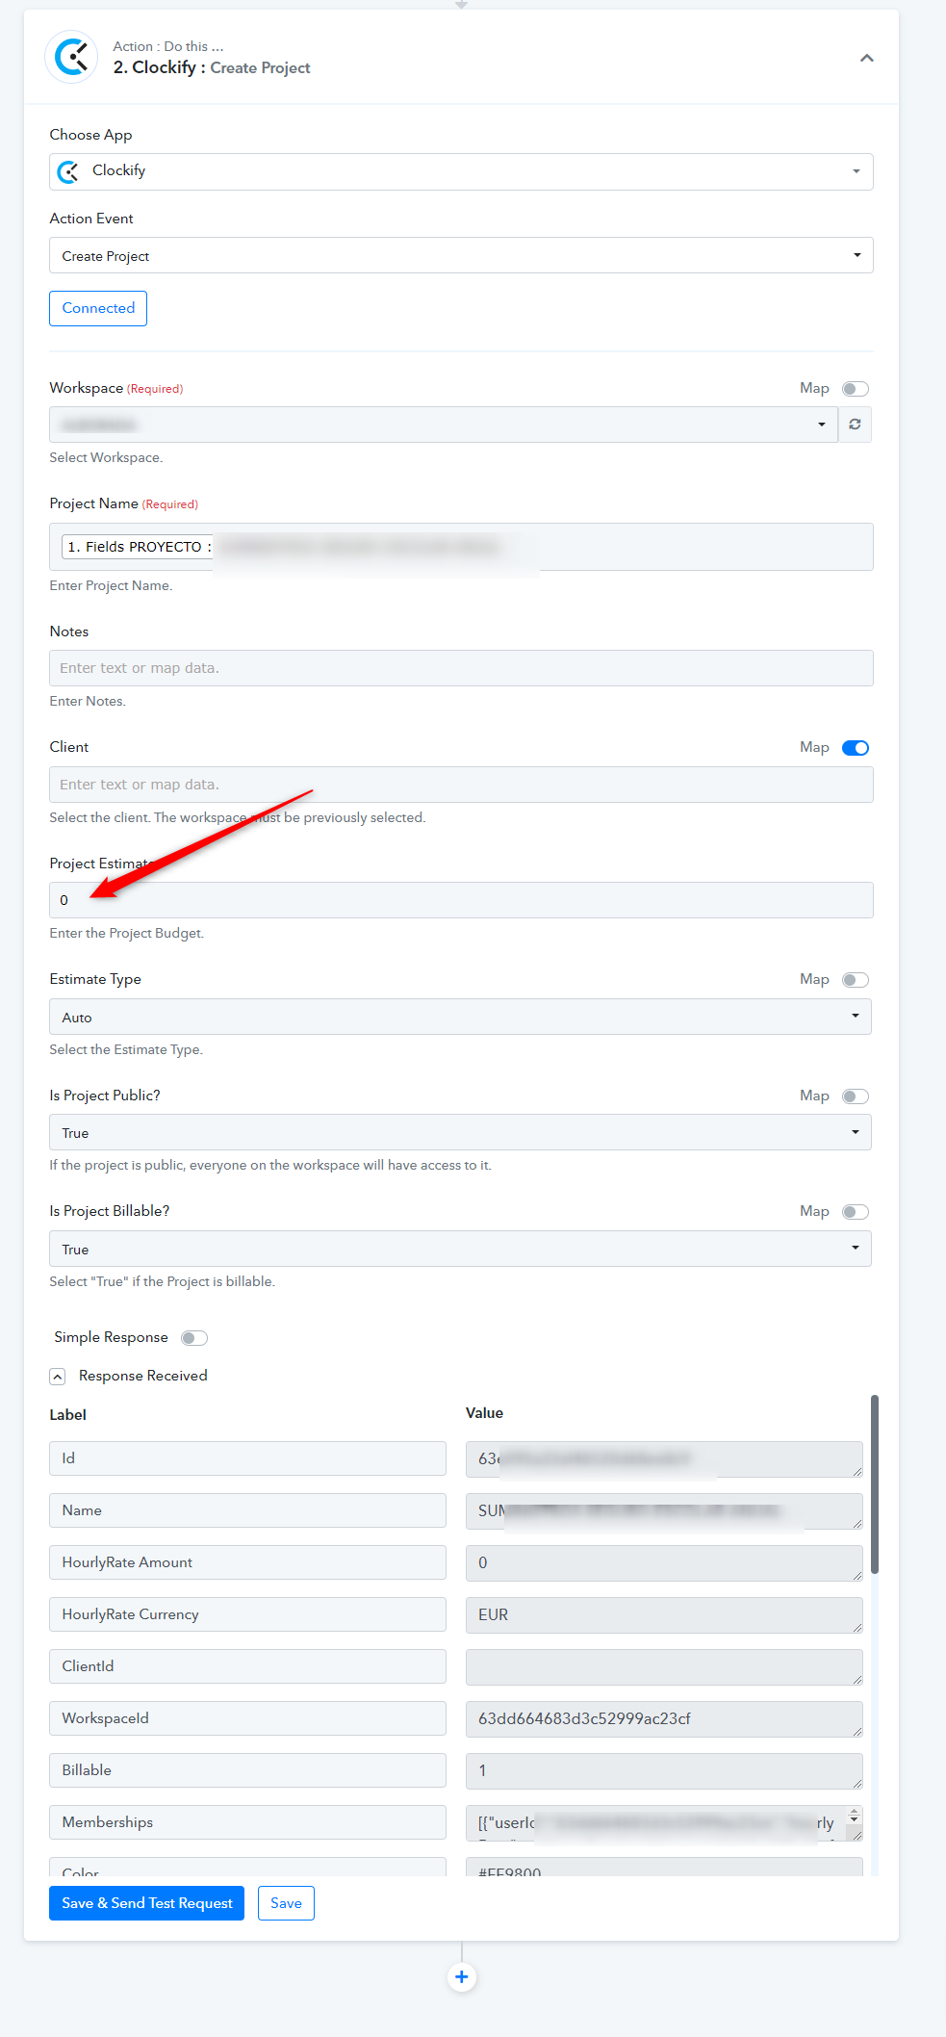This screenshot has height=2037, width=946.
Task: Add a new step with the plus icon
Action: coord(462,1976)
